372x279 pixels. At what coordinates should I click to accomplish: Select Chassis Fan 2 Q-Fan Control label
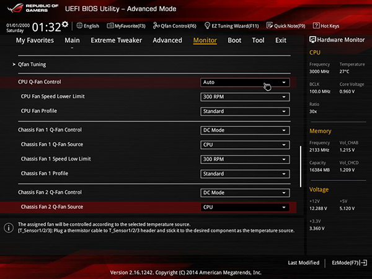pos(50,192)
